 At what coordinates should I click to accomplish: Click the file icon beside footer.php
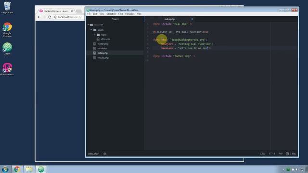click(95, 44)
